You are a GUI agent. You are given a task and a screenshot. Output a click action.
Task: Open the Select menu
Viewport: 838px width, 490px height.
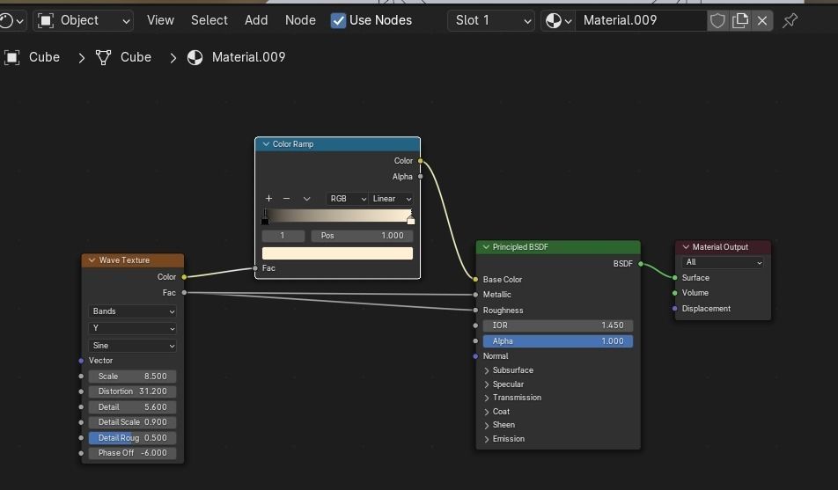click(x=209, y=21)
